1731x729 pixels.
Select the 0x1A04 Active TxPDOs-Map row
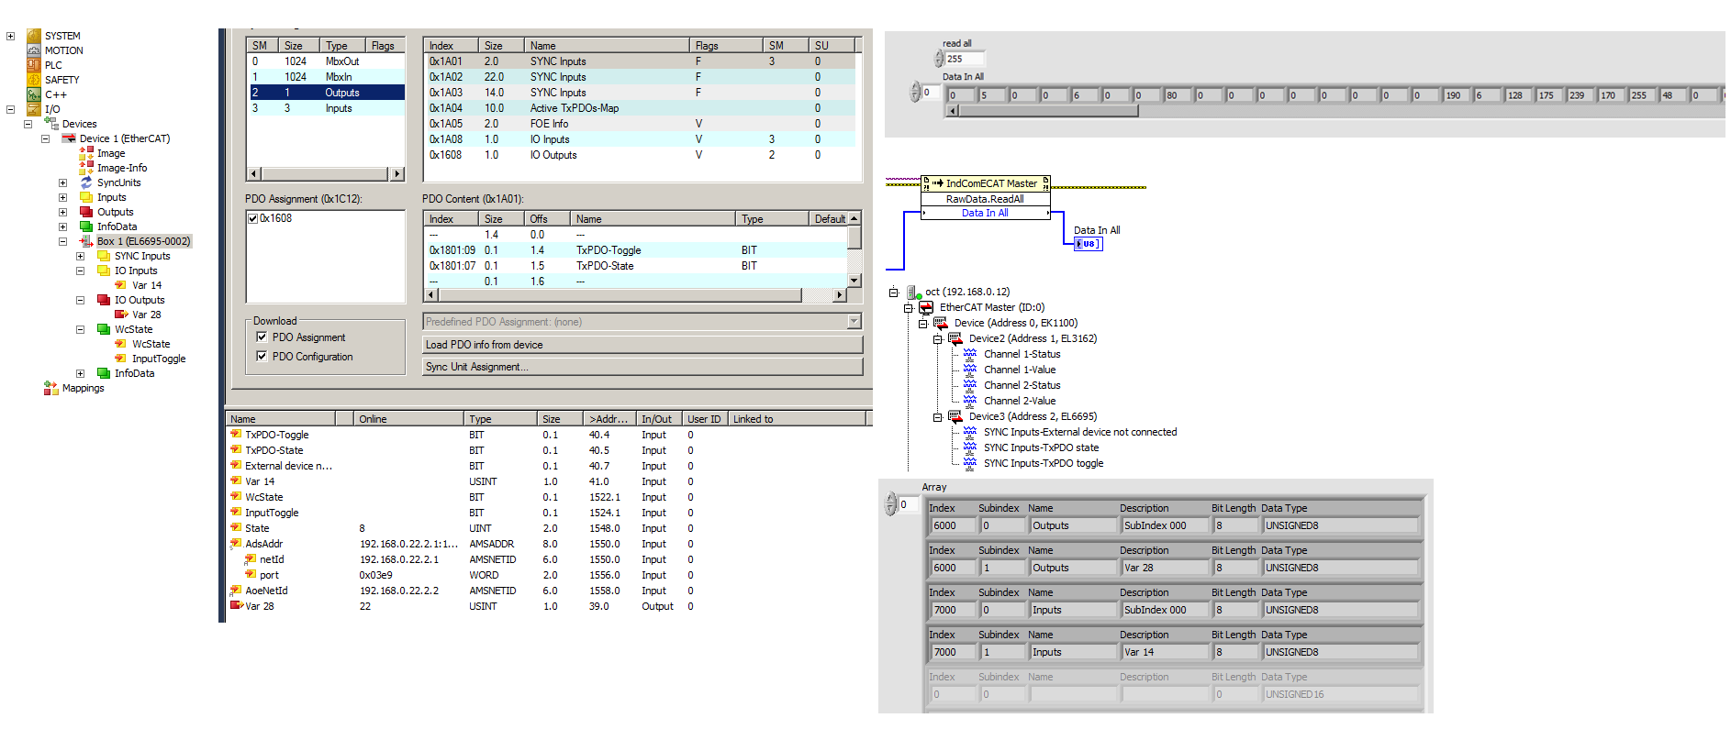pos(641,108)
